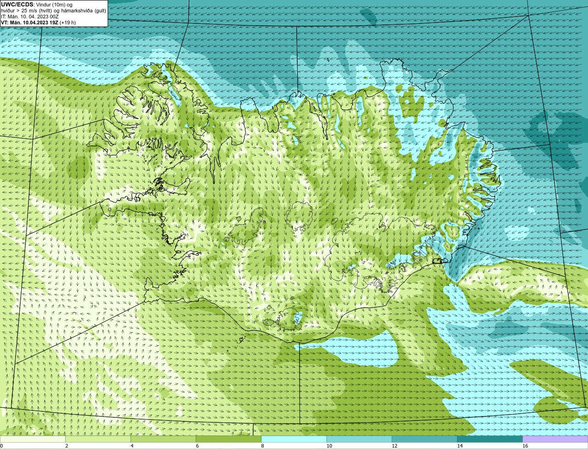
Task: Click the purple legend swatch above 16 m/s
Action: (x=555, y=439)
